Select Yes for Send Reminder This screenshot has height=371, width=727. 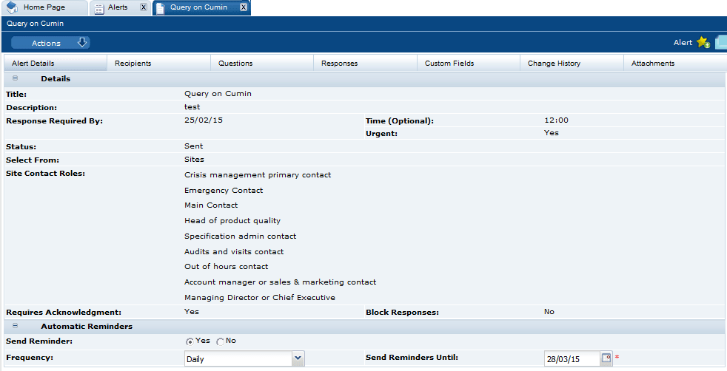coord(190,341)
